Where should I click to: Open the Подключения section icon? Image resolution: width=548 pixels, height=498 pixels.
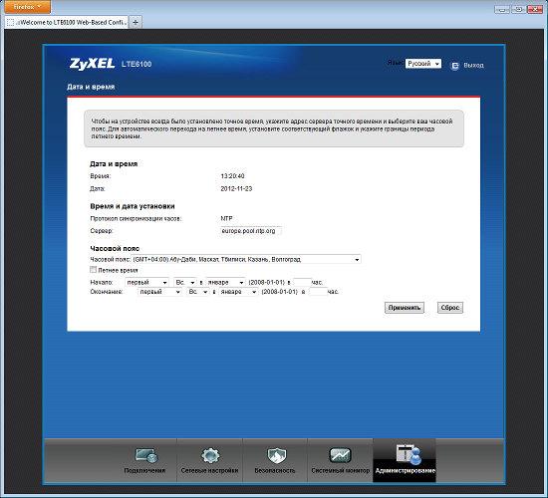[x=146, y=455]
